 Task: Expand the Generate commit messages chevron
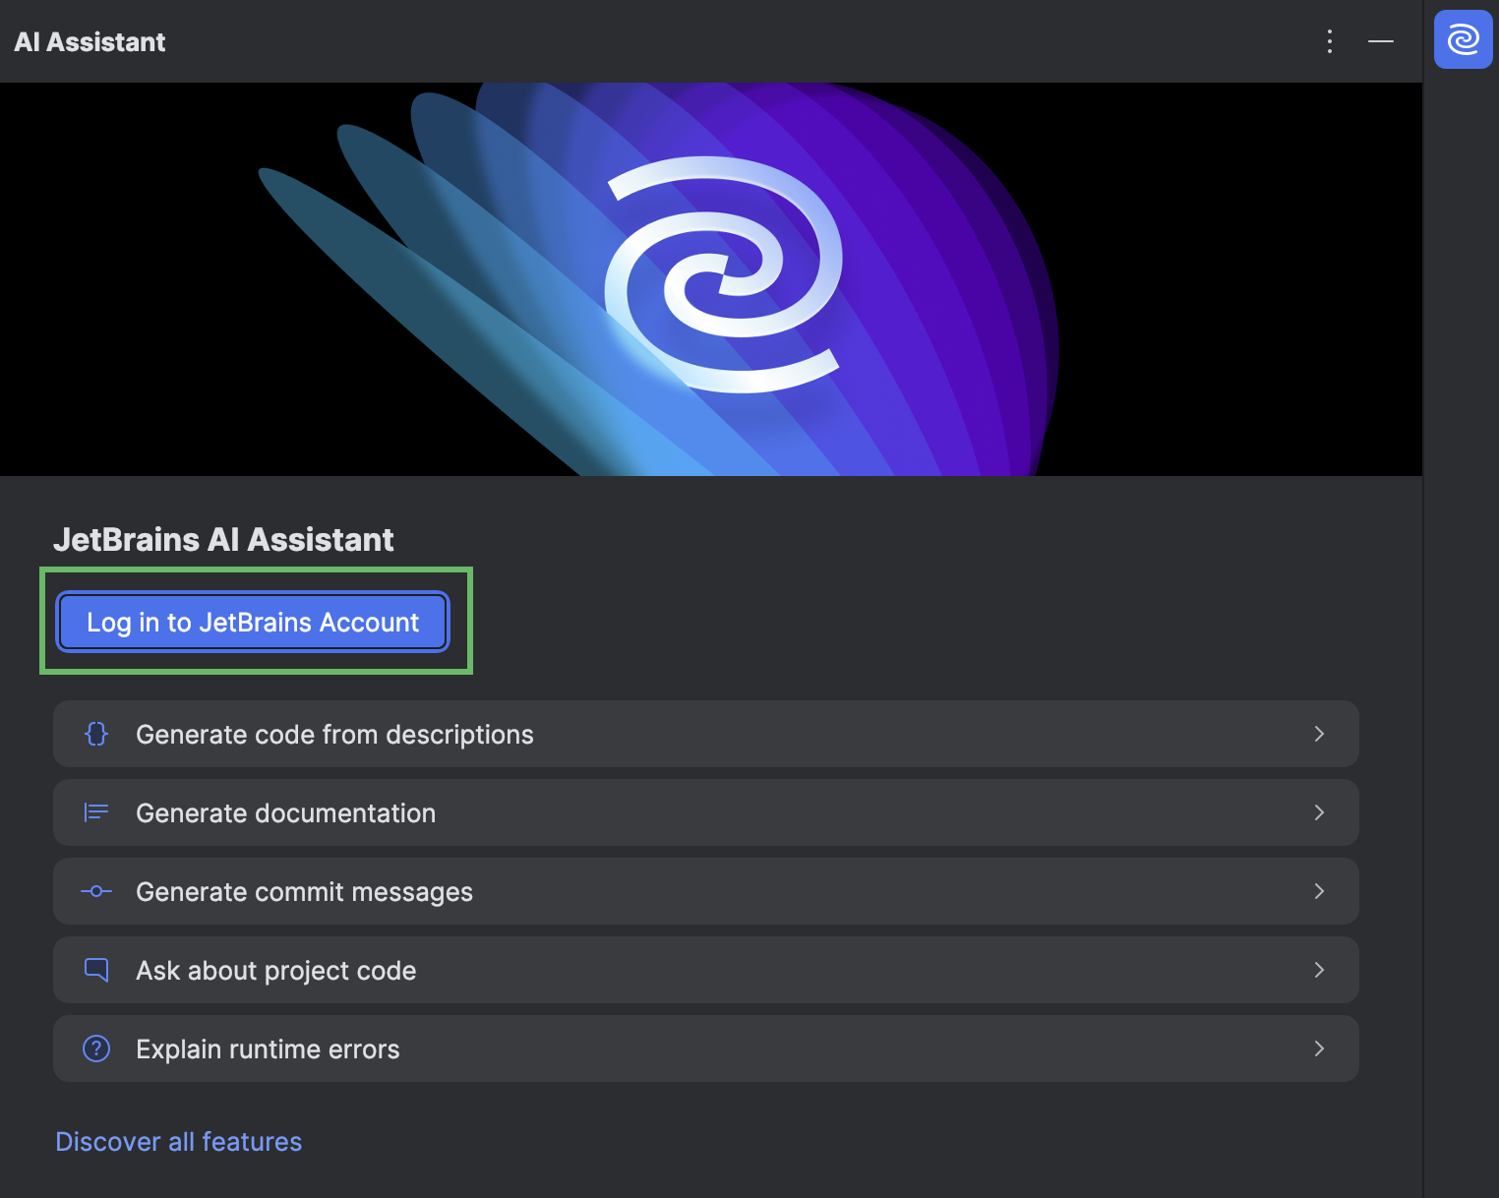coord(1320,891)
